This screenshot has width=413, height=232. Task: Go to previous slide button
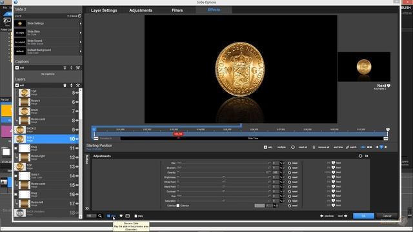327,216
